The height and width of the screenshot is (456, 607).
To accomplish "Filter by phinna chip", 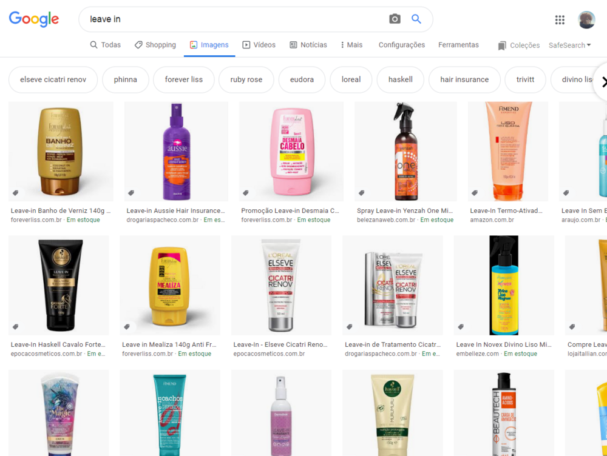I will point(126,79).
